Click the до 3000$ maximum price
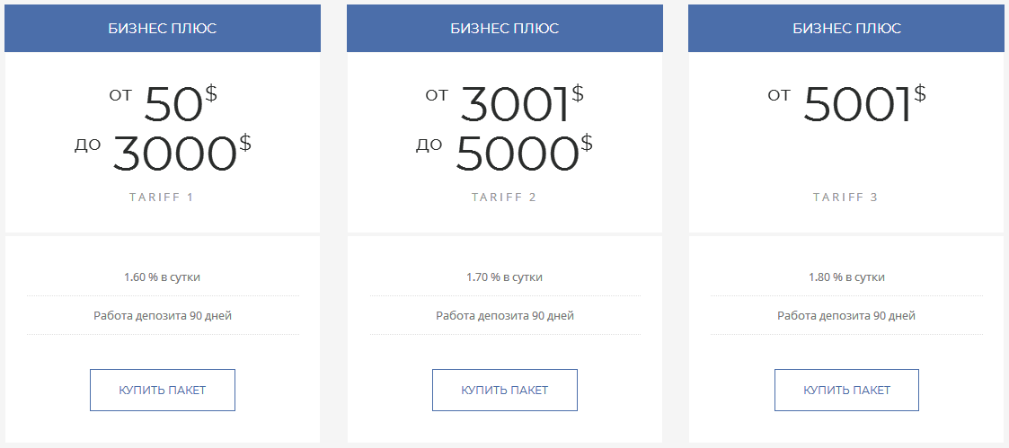Image resolution: width=1009 pixels, height=448 pixels. coord(163,153)
